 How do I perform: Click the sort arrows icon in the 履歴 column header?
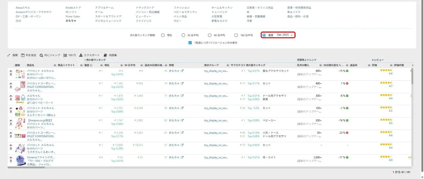coord(91,65)
